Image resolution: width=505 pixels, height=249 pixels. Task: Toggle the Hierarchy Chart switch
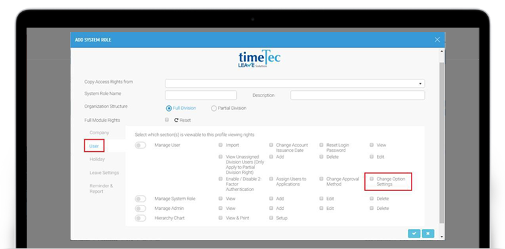click(x=140, y=218)
